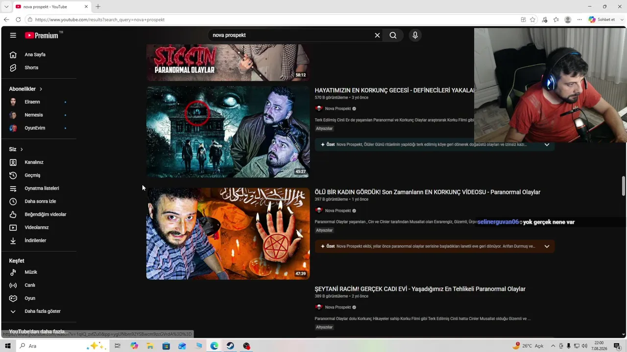Open the HAYATIMIZIN EN KORKUNÇ GECESİ video title
Image resolution: width=627 pixels, height=352 pixels.
click(x=394, y=90)
